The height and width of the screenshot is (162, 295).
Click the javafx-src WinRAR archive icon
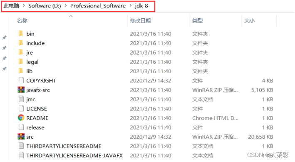point(21,90)
